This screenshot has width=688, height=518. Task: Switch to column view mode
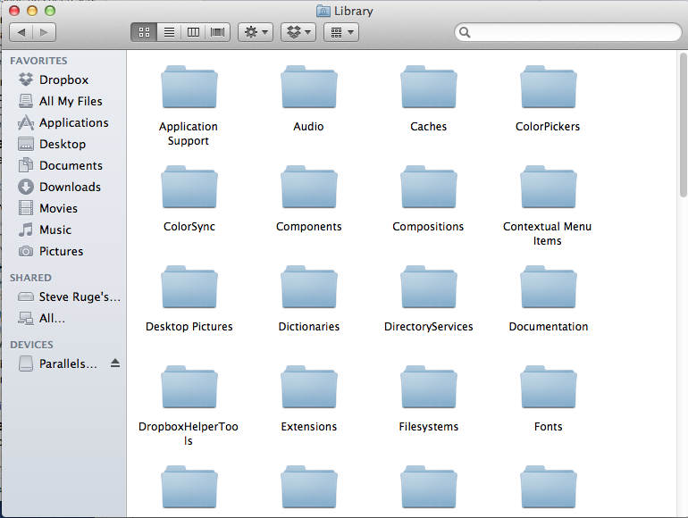pos(193,32)
